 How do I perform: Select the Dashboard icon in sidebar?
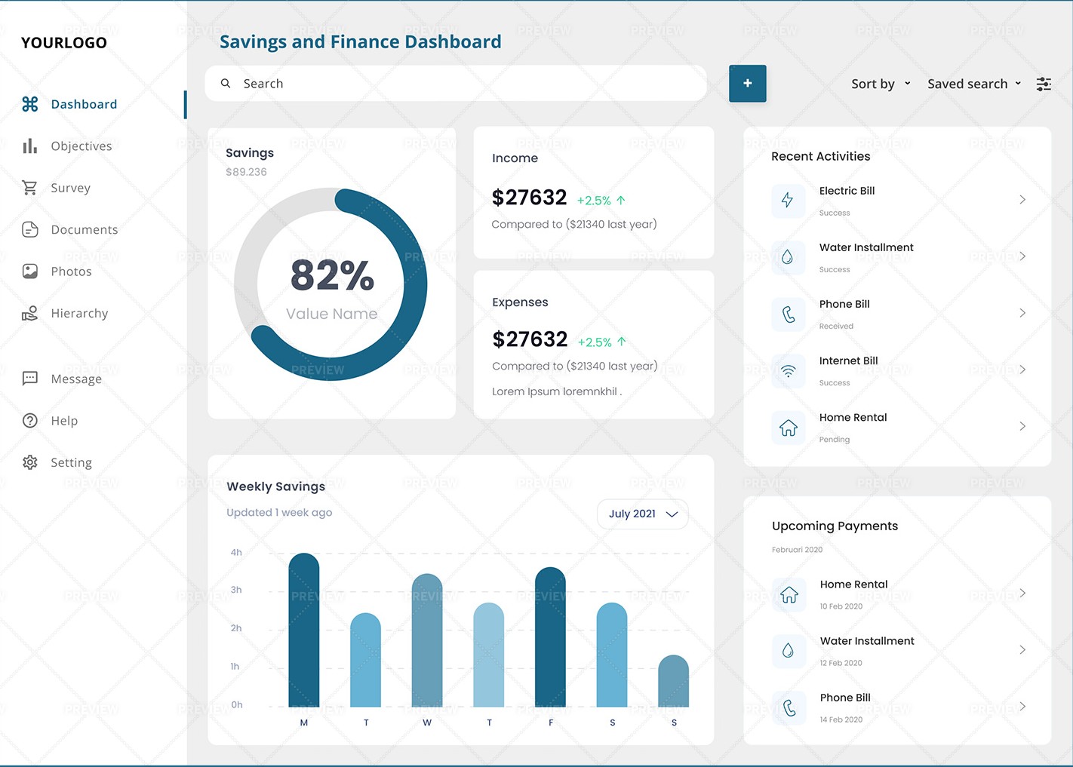pyautogui.click(x=30, y=104)
